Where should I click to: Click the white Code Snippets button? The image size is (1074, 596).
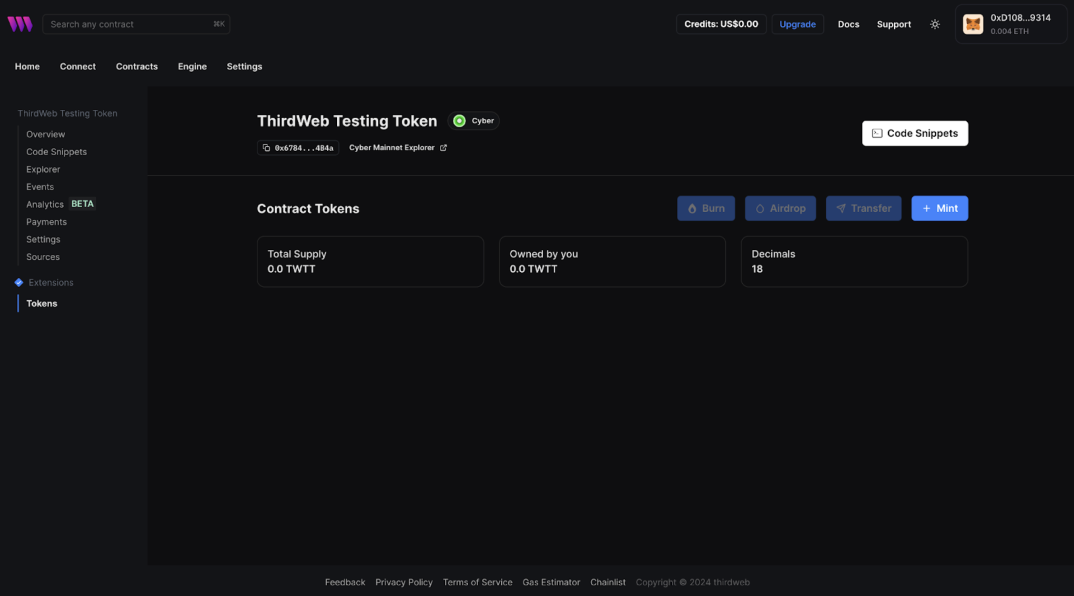tap(915, 133)
